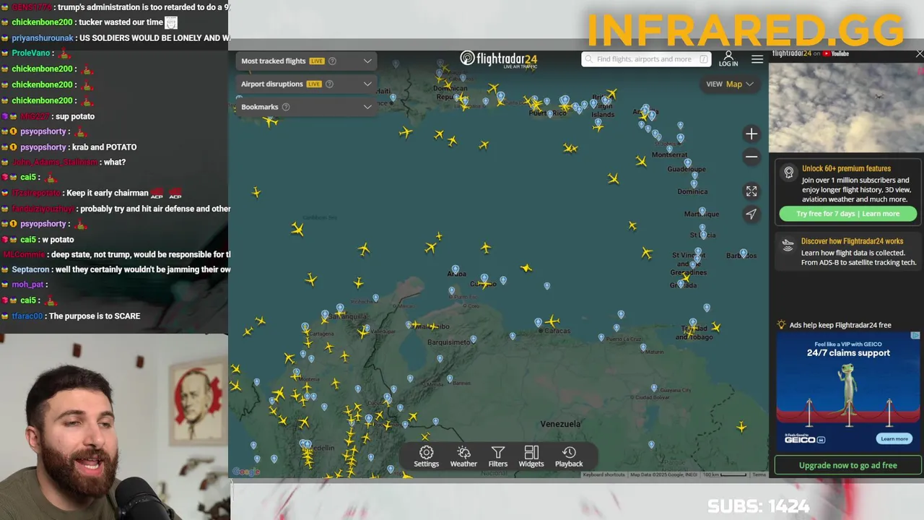This screenshot has width=924, height=520.
Task: Show help for Airport disruptions
Action: 329,84
